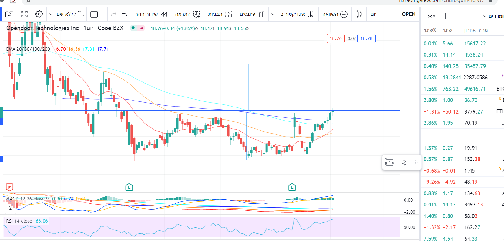This screenshot has width=504, height=241.
Task: Expand the chevron next to אינדיקטורים
Action: tap(273, 14)
